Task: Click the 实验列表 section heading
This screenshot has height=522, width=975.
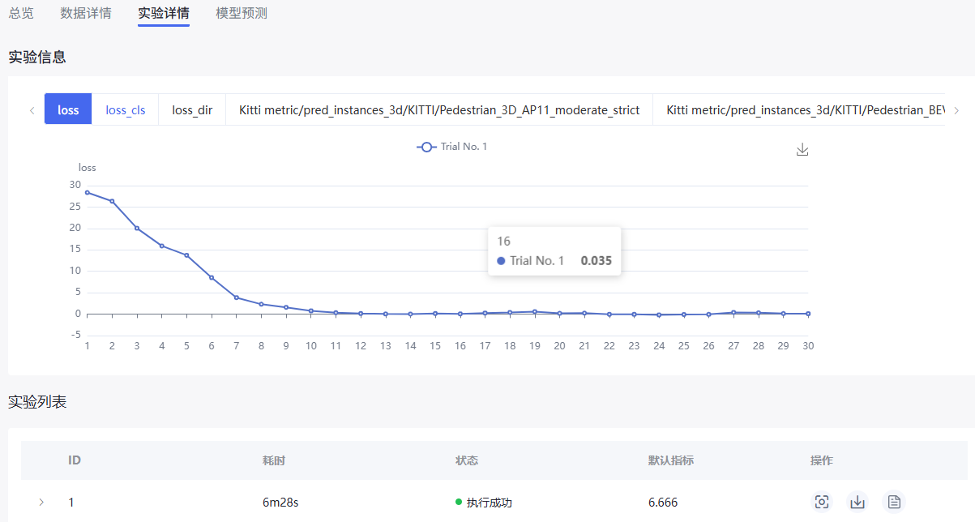Action: 37,402
